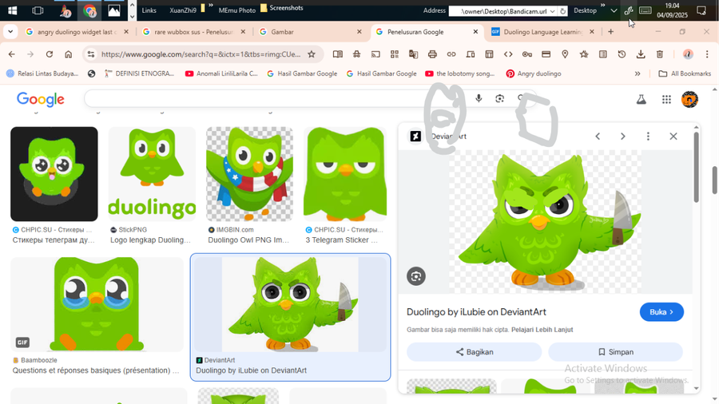This screenshot has width=719, height=404.
Task: Open bookmarks star-list toolbar icon
Action: pyautogui.click(x=584, y=54)
